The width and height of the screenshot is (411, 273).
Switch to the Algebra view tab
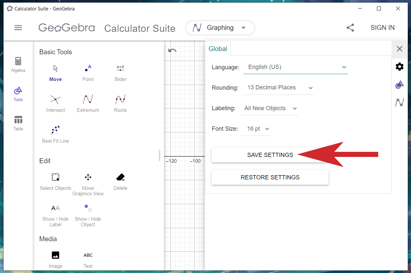18,64
